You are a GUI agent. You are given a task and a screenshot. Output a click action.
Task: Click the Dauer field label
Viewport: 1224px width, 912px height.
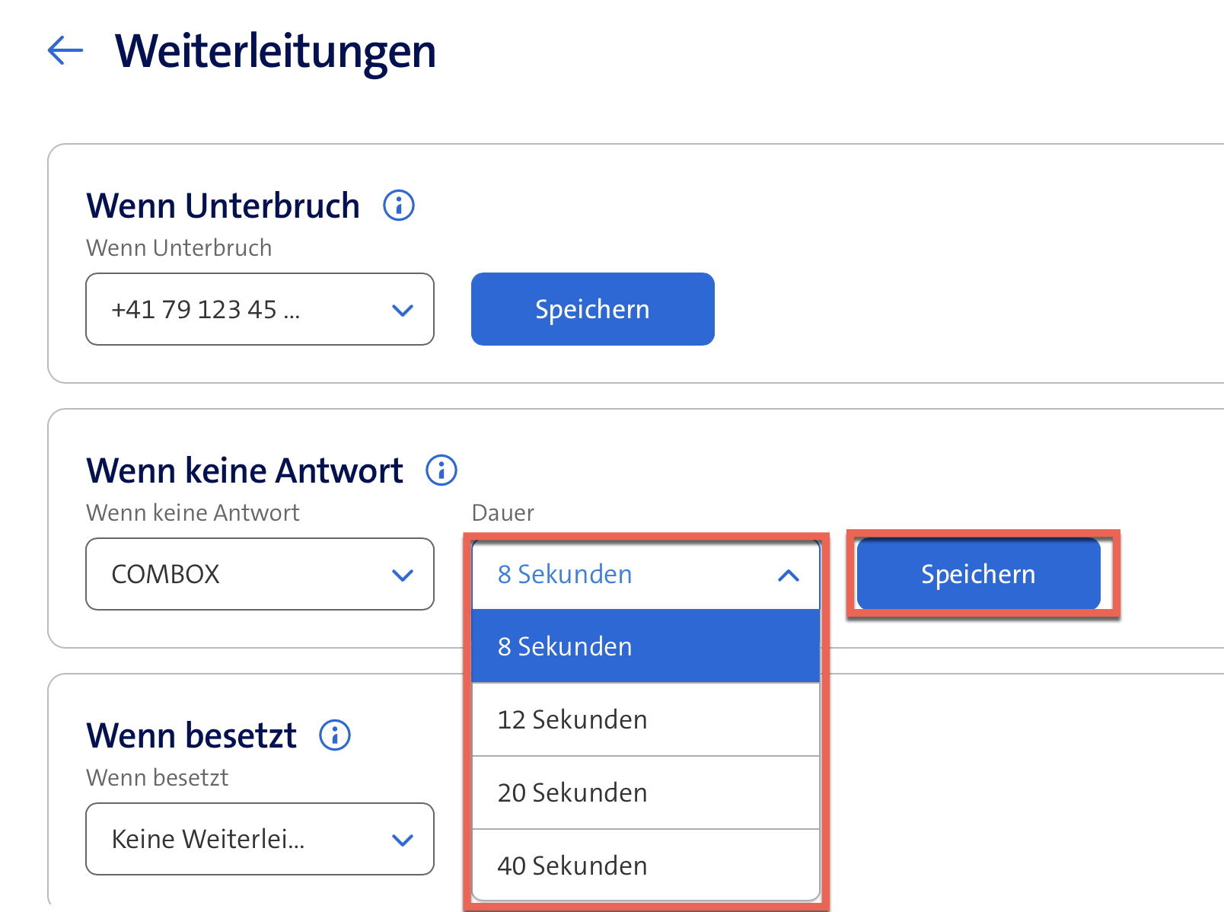coord(502,512)
